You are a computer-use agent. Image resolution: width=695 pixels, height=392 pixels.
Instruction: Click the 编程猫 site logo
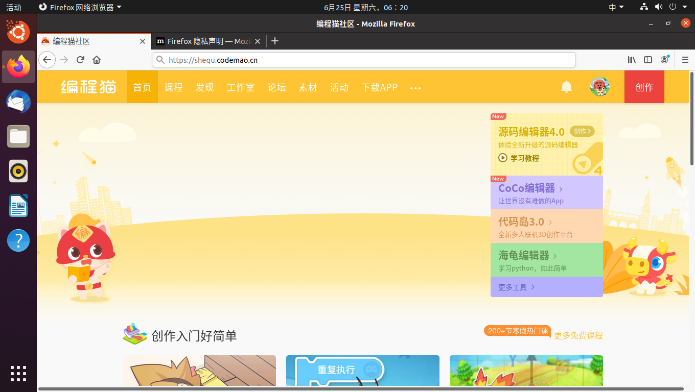(89, 87)
